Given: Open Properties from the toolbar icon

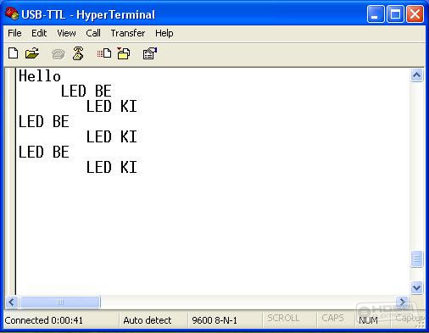Looking at the screenshot, I should [x=150, y=53].
